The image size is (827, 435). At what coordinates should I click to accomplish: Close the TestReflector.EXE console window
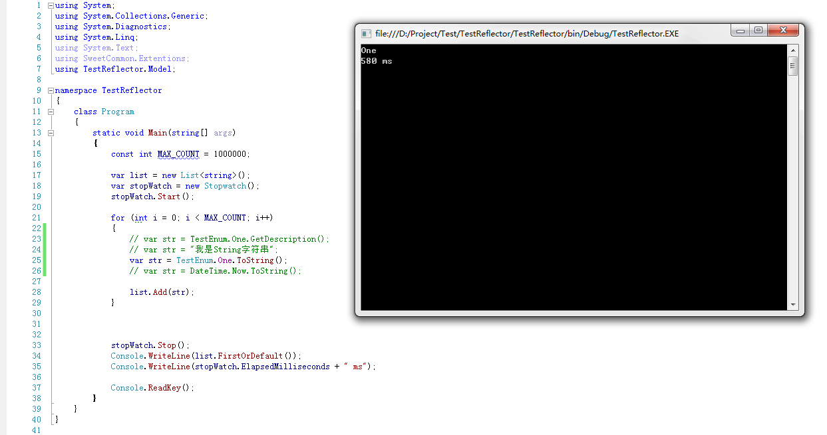(782, 31)
